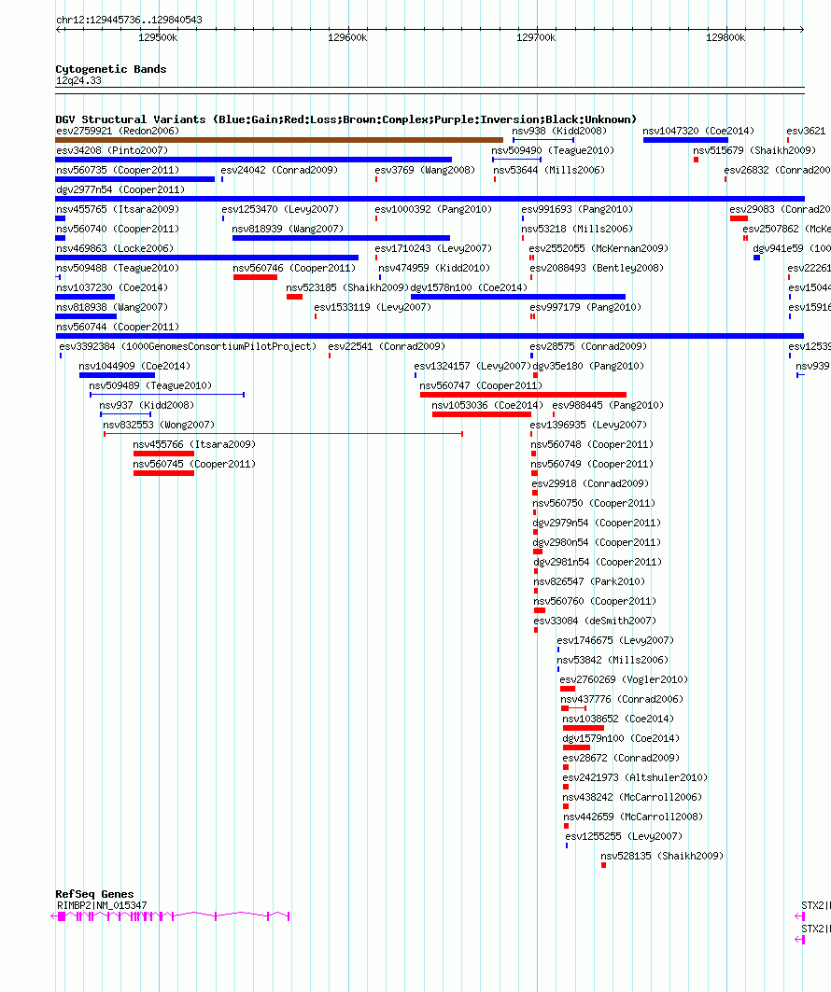The width and height of the screenshot is (831, 992).
Task: Click esv33084 (deSmith2007) label
Action: point(595,622)
